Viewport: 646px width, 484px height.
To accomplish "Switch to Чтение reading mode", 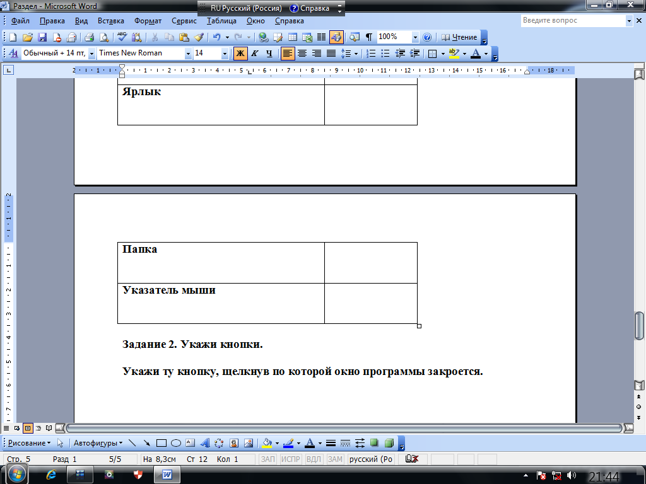I will (459, 37).
